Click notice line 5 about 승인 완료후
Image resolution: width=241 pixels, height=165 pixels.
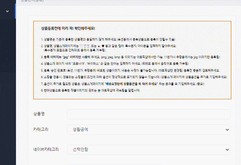tap(130, 71)
